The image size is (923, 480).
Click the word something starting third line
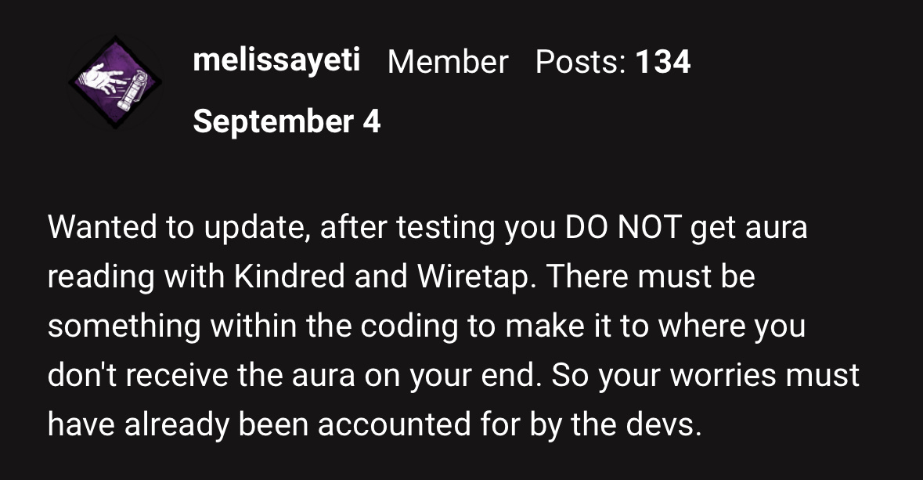(x=124, y=326)
